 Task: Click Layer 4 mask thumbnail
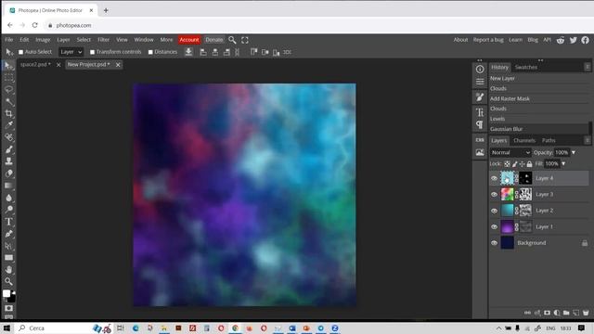525,178
